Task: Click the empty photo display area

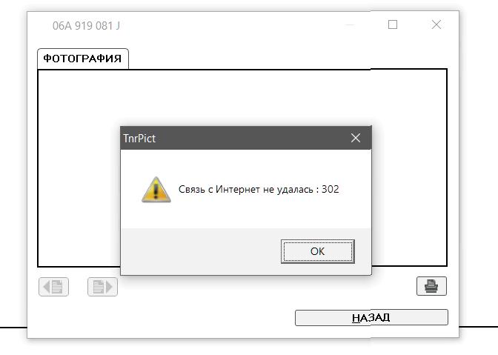Action: click(242, 96)
